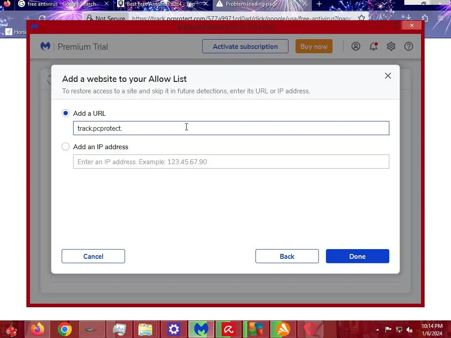
Task: Switch to the Problem loading page tab
Action: click(251, 4)
